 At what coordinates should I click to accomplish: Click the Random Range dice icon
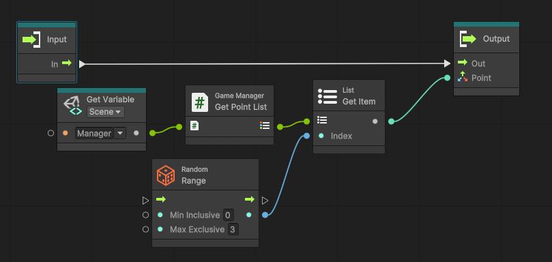click(x=166, y=175)
